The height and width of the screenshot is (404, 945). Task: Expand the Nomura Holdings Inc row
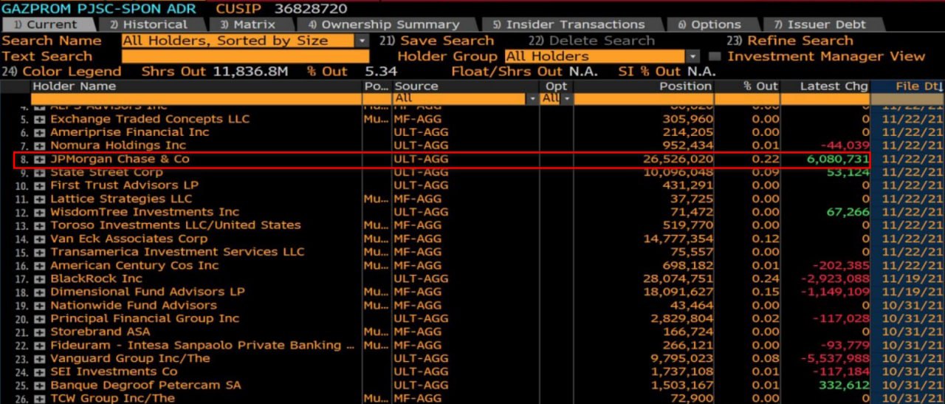(40, 145)
